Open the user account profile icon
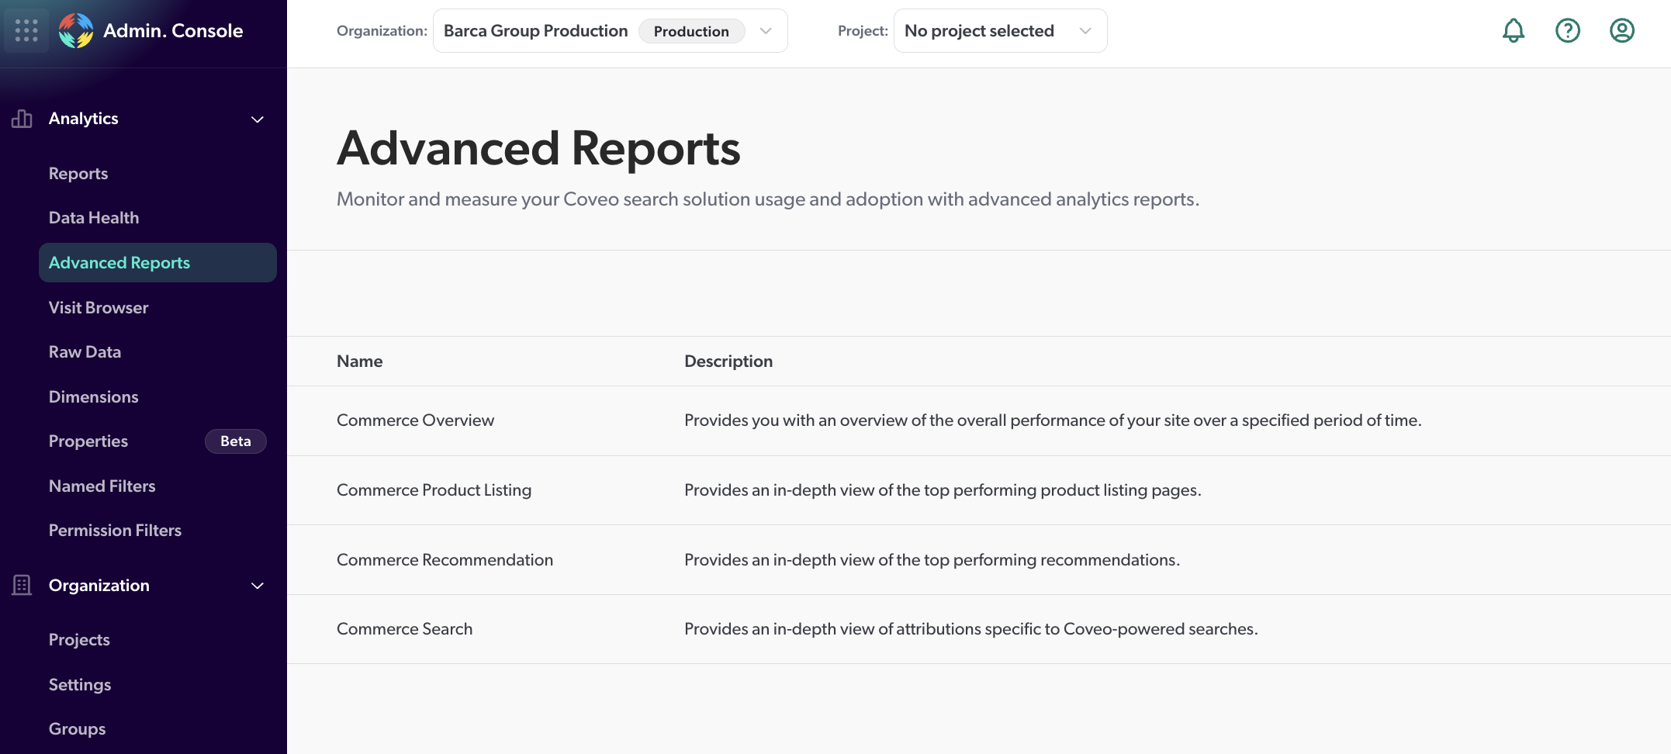This screenshot has width=1671, height=754. tap(1621, 30)
